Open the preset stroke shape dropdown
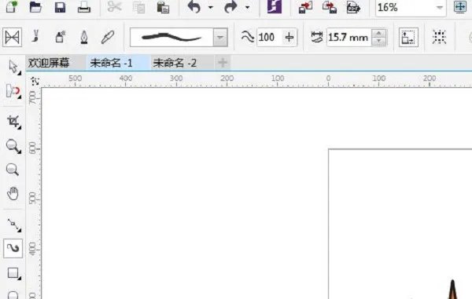Screen dimensions: 472x299 pyautogui.click(x=220, y=37)
